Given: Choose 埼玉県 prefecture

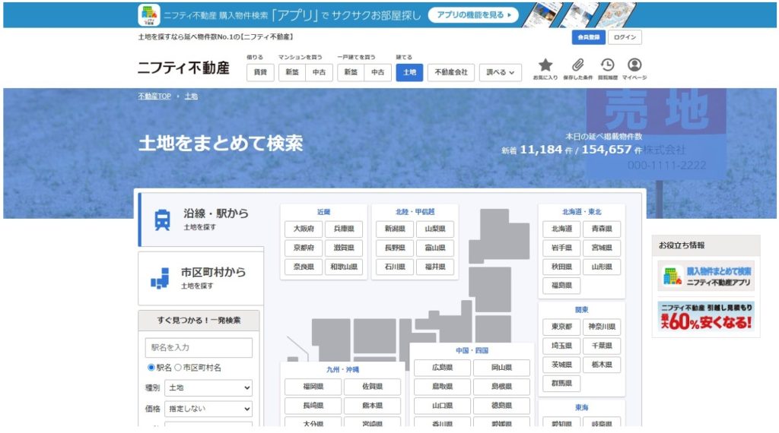Looking at the screenshot, I should [561, 345].
